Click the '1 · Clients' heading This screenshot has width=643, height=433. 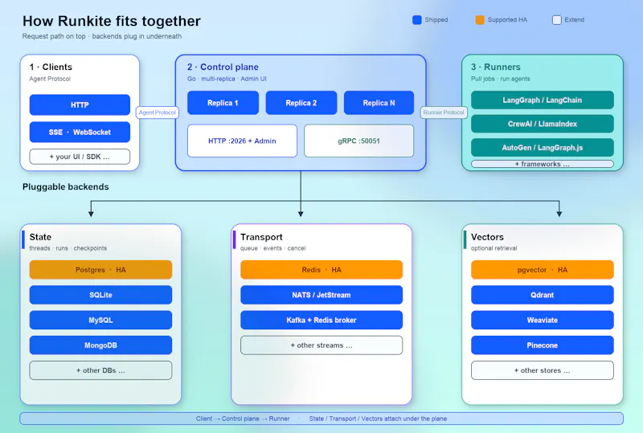(51, 67)
